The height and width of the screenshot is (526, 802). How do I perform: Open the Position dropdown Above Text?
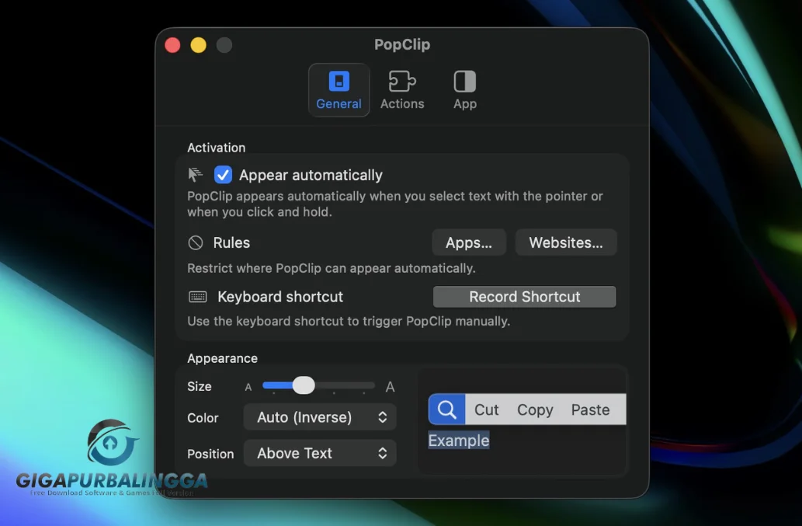(x=320, y=453)
